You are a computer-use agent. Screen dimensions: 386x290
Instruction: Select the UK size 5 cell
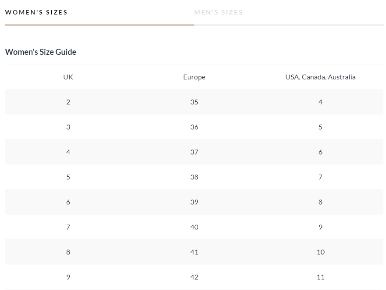tap(68, 177)
